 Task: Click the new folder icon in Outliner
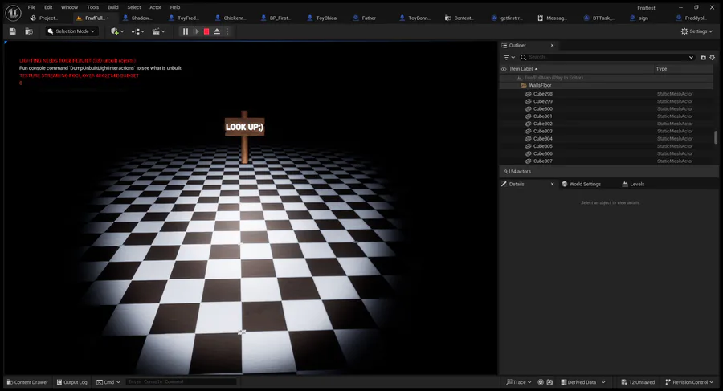[703, 58]
